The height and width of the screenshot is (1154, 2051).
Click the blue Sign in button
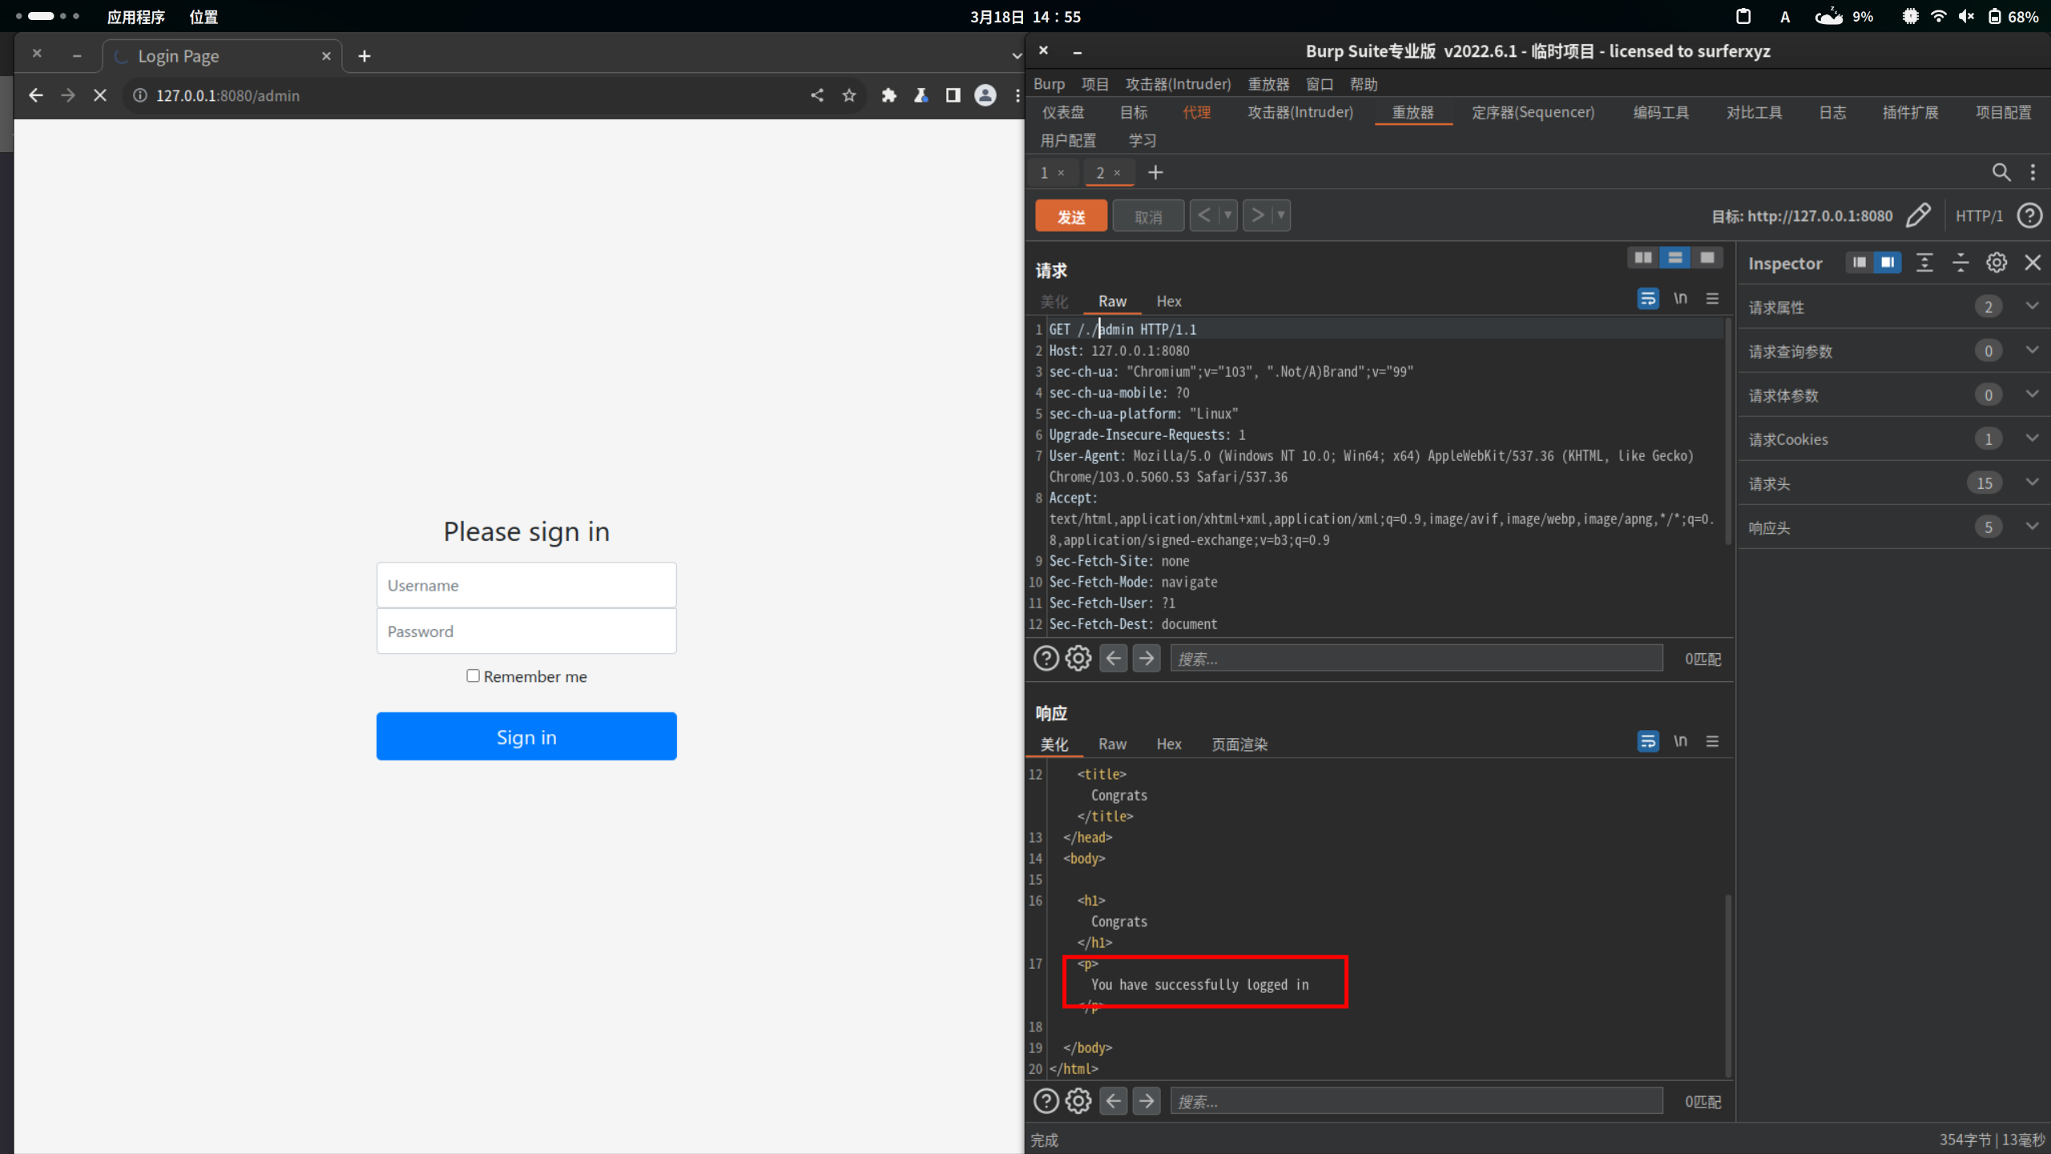[x=526, y=736]
